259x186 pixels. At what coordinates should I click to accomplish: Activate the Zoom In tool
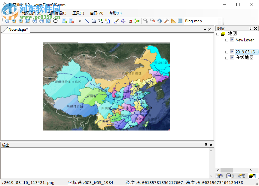pos(14,21)
